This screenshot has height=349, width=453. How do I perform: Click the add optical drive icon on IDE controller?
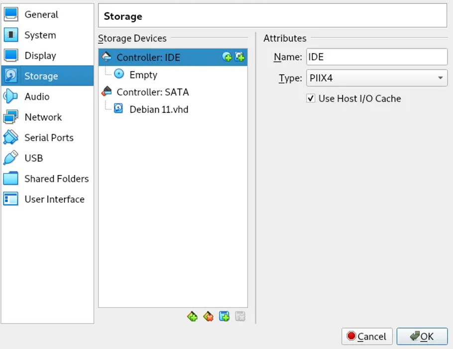pos(227,57)
